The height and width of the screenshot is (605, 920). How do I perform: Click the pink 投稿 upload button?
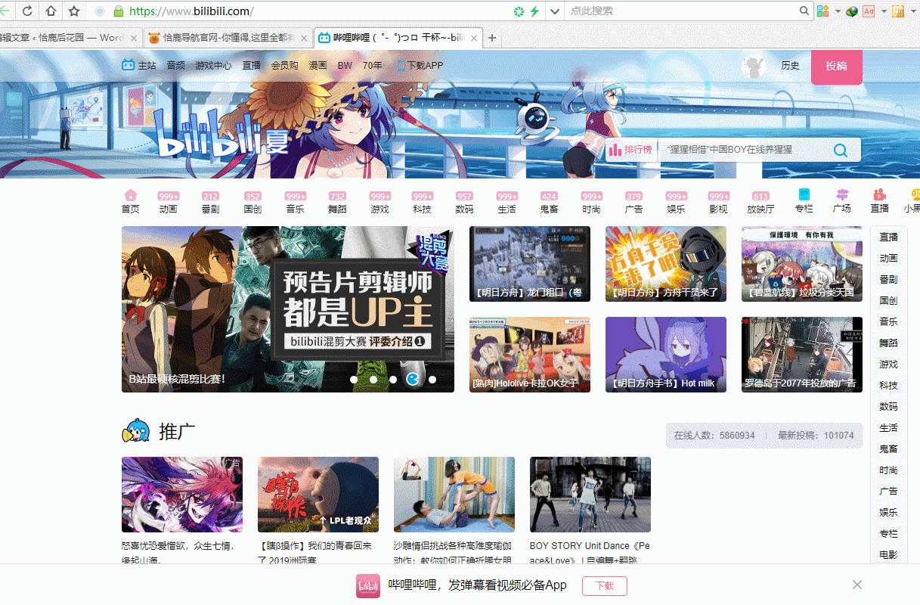click(836, 67)
